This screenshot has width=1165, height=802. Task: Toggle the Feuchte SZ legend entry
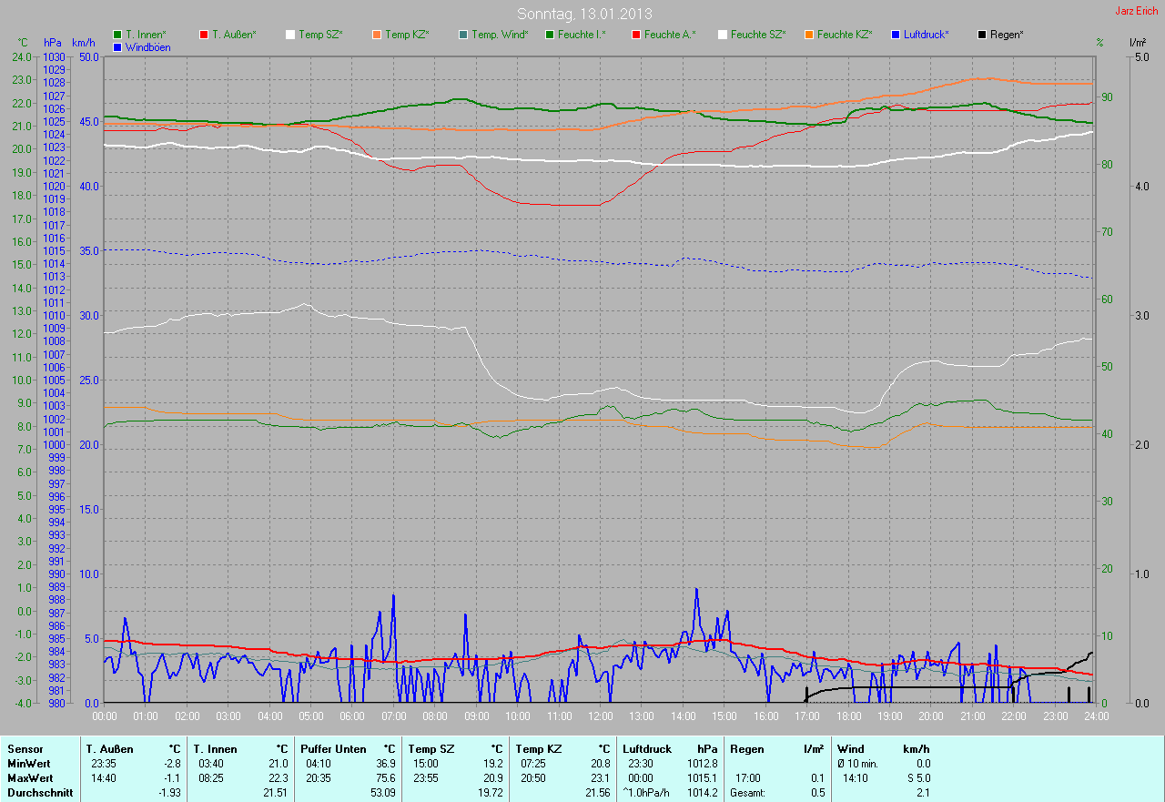757,35
